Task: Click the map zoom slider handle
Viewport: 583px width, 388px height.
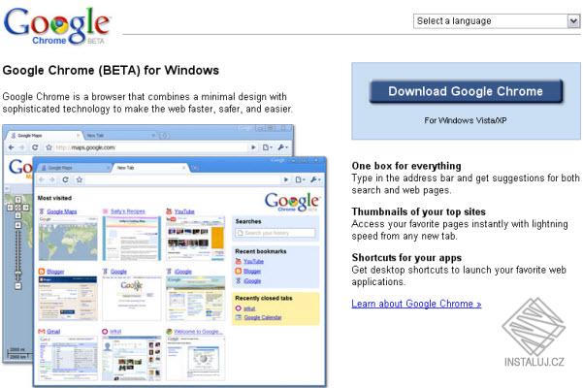Action: point(17,275)
